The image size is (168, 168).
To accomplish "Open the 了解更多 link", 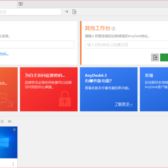I will [123, 104].
